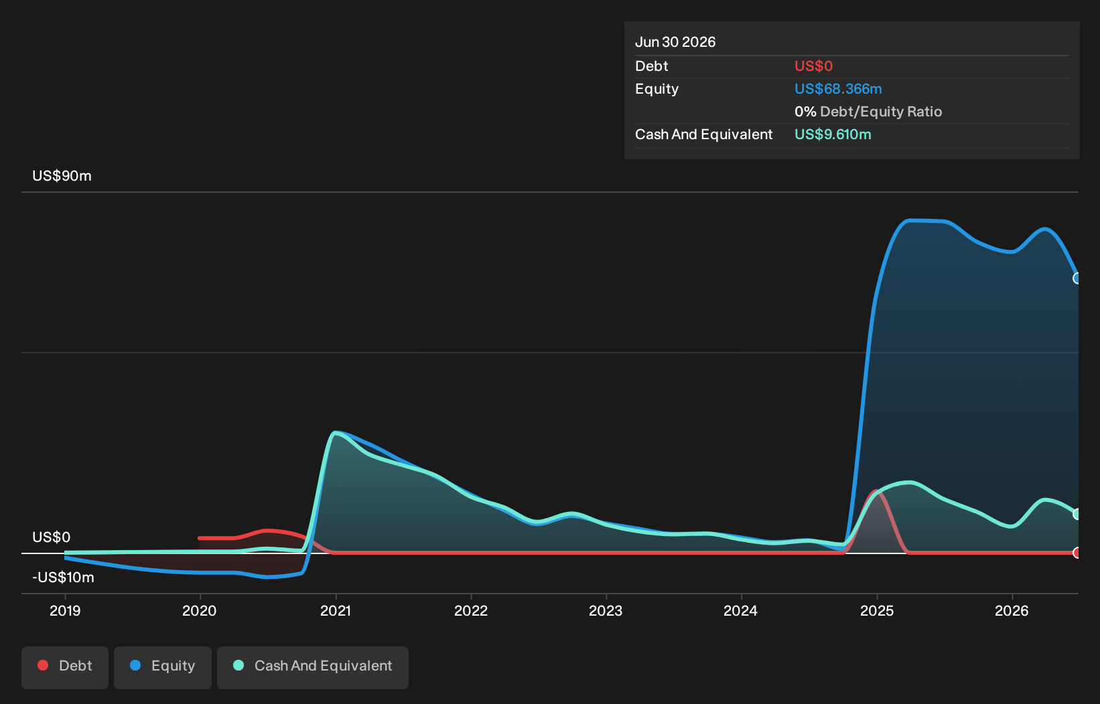Click the 2020 x-axis label

[x=200, y=611]
